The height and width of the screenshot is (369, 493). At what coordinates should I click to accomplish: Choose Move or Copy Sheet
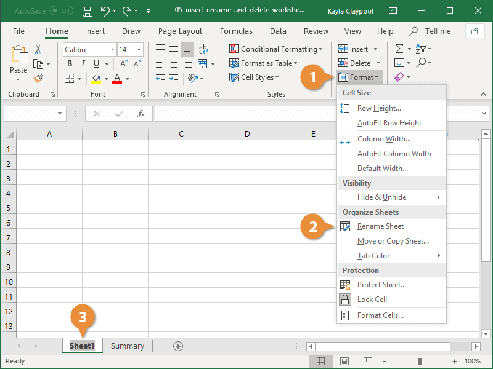(391, 241)
